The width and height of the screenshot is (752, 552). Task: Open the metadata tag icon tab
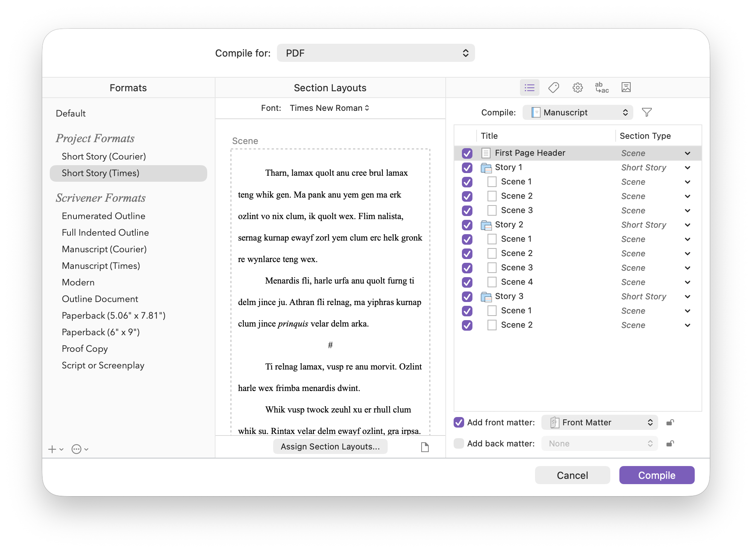(x=553, y=88)
